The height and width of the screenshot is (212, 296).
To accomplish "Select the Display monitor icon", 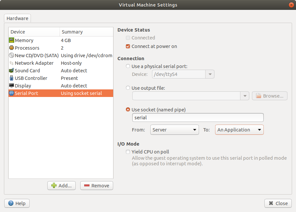I will (12, 85).
